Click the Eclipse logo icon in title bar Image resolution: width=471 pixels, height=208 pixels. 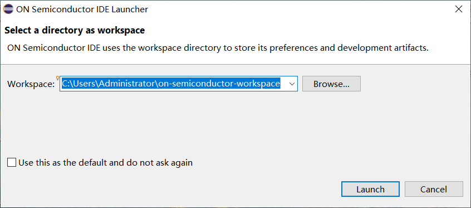pyautogui.click(x=8, y=9)
